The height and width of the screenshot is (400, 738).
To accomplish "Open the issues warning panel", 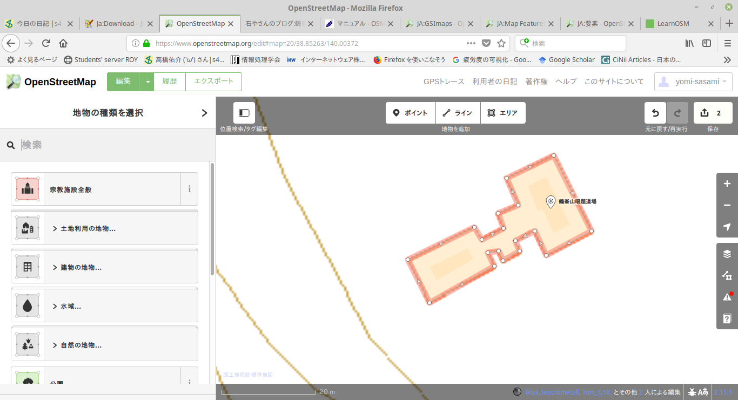I will click(x=727, y=297).
